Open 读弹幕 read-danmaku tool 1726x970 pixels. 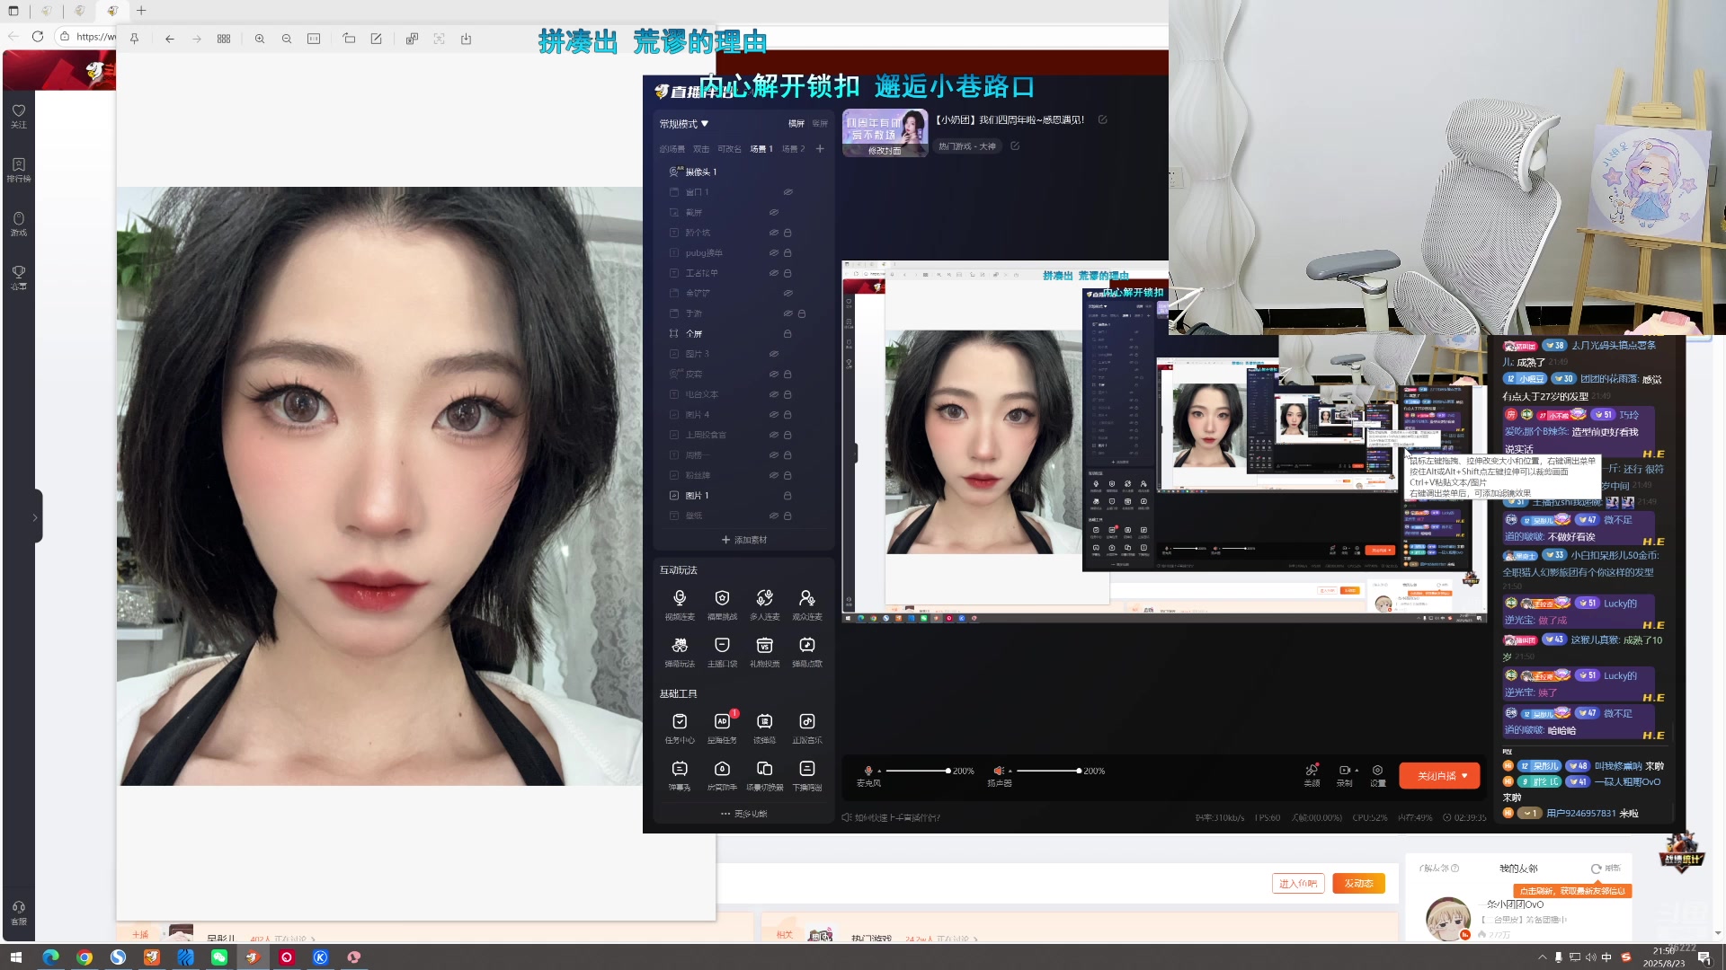point(764,728)
